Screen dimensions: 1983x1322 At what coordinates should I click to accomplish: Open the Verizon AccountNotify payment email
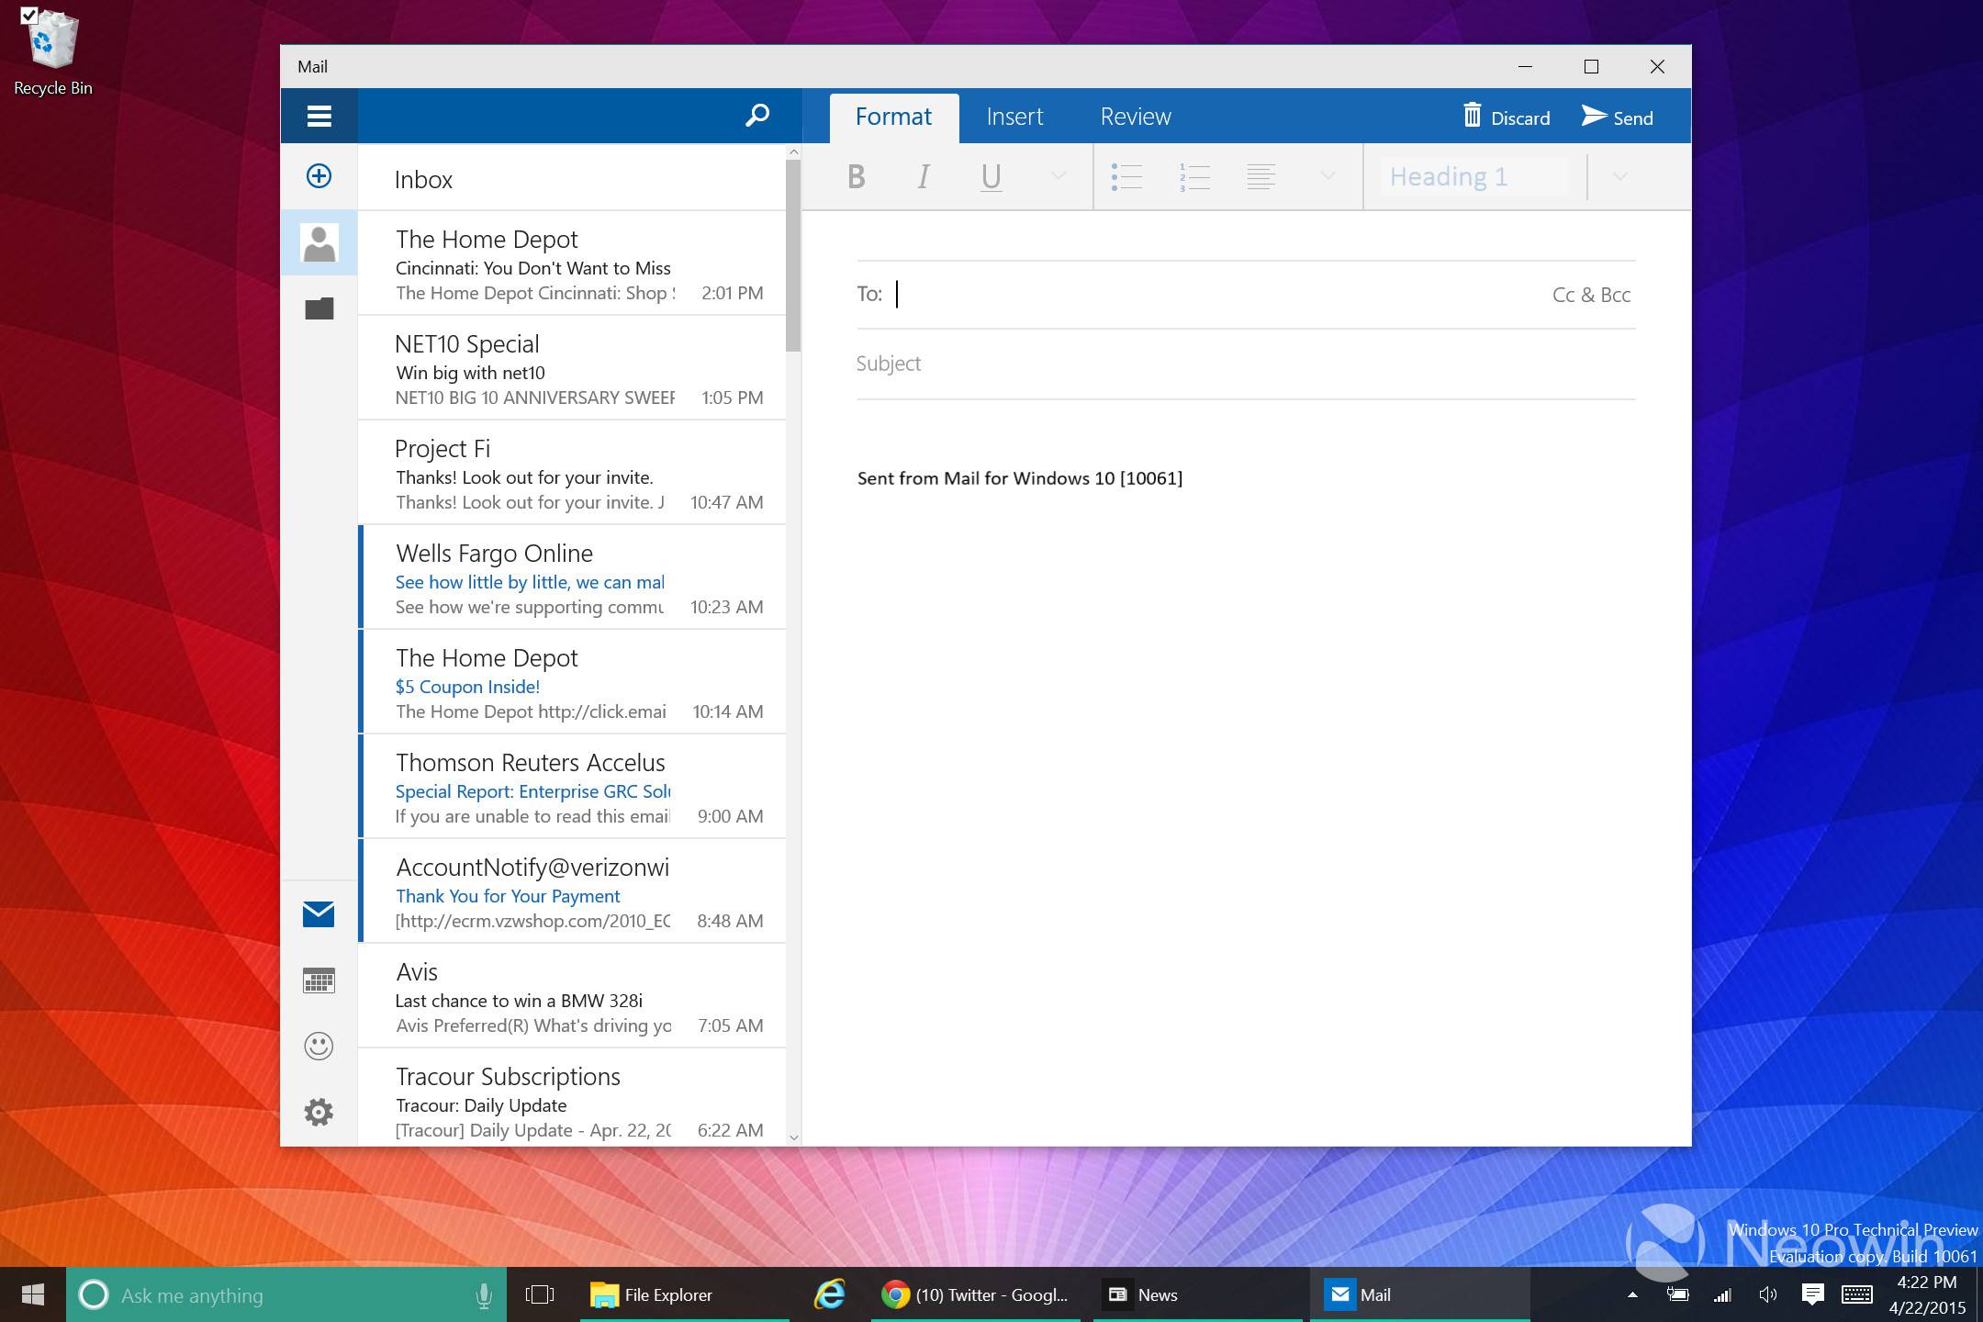pos(572,891)
